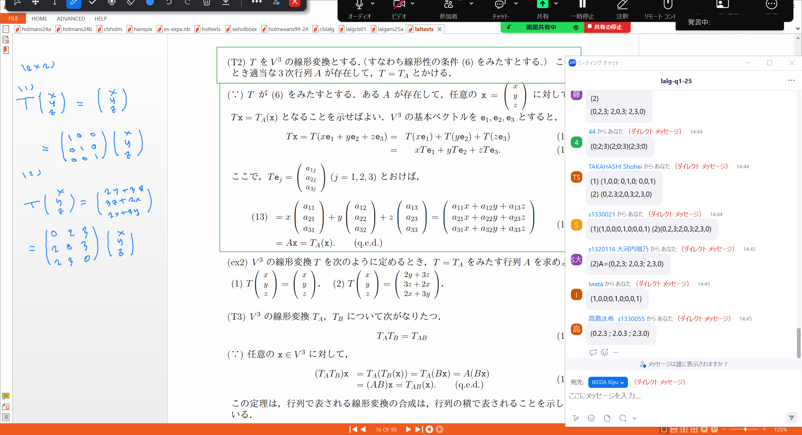Expand the participants options chevron
This screenshot has height=435, width=802.
pos(471,3)
